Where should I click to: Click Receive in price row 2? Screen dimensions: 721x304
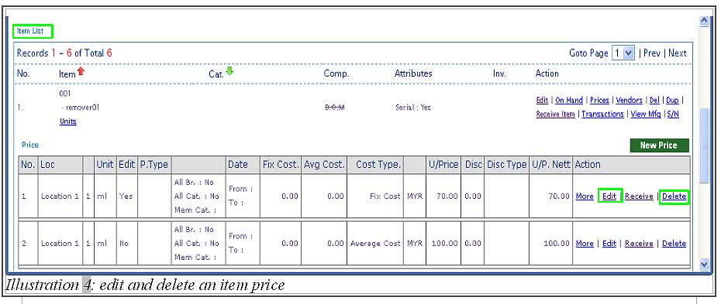point(639,244)
